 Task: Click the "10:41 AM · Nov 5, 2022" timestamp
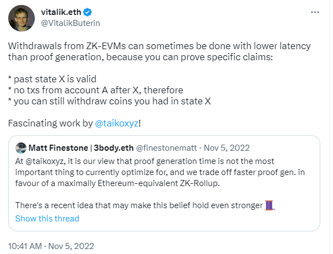click(51, 245)
